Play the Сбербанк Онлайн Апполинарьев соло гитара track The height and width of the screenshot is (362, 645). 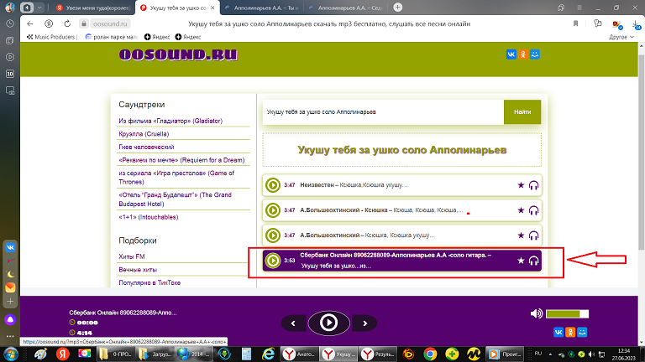(x=273, y=261)
